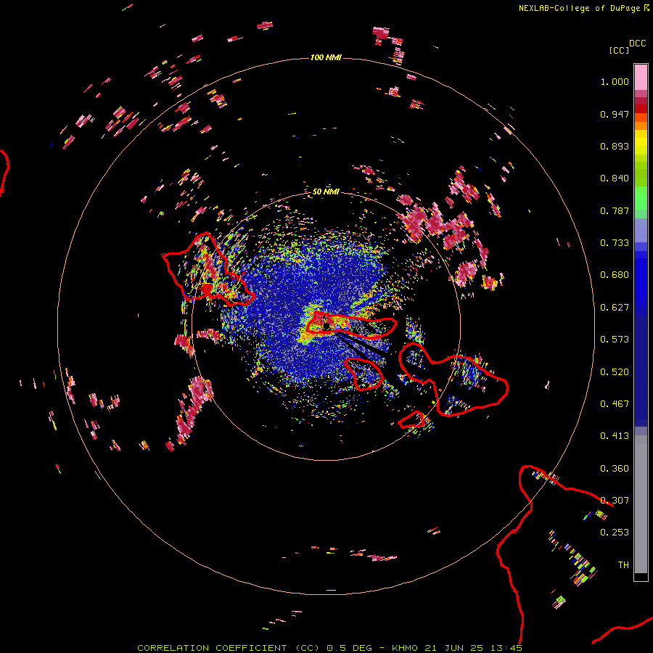Click the 0.360 legend value
Image resolution: width=653 pixels, height=653 pixels.
click(615, 469)
